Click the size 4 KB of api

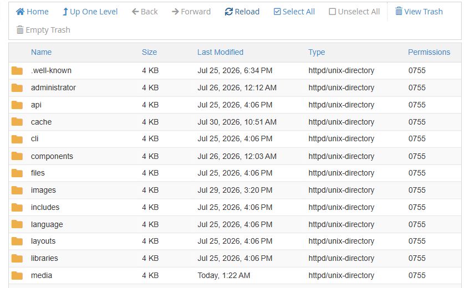pos(150,105)
